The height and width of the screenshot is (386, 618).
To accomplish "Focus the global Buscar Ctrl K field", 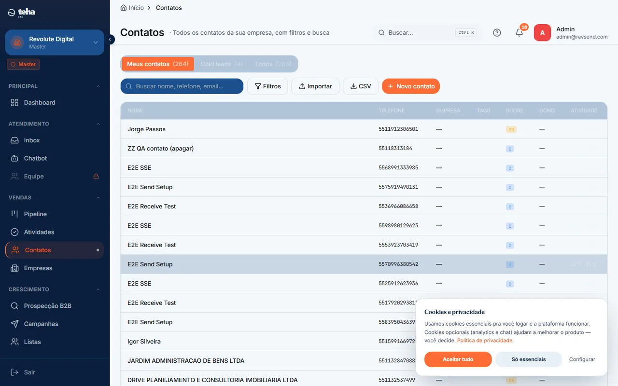I will [427, 33].
